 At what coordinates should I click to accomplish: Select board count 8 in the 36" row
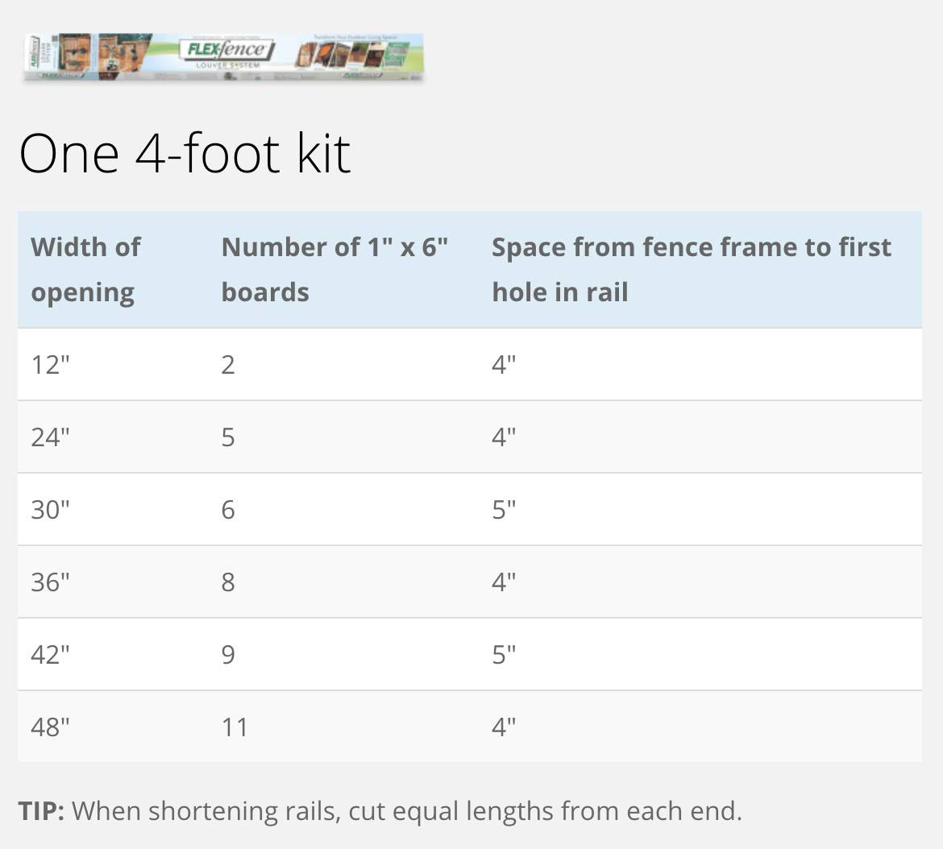[x=228, y=582]
